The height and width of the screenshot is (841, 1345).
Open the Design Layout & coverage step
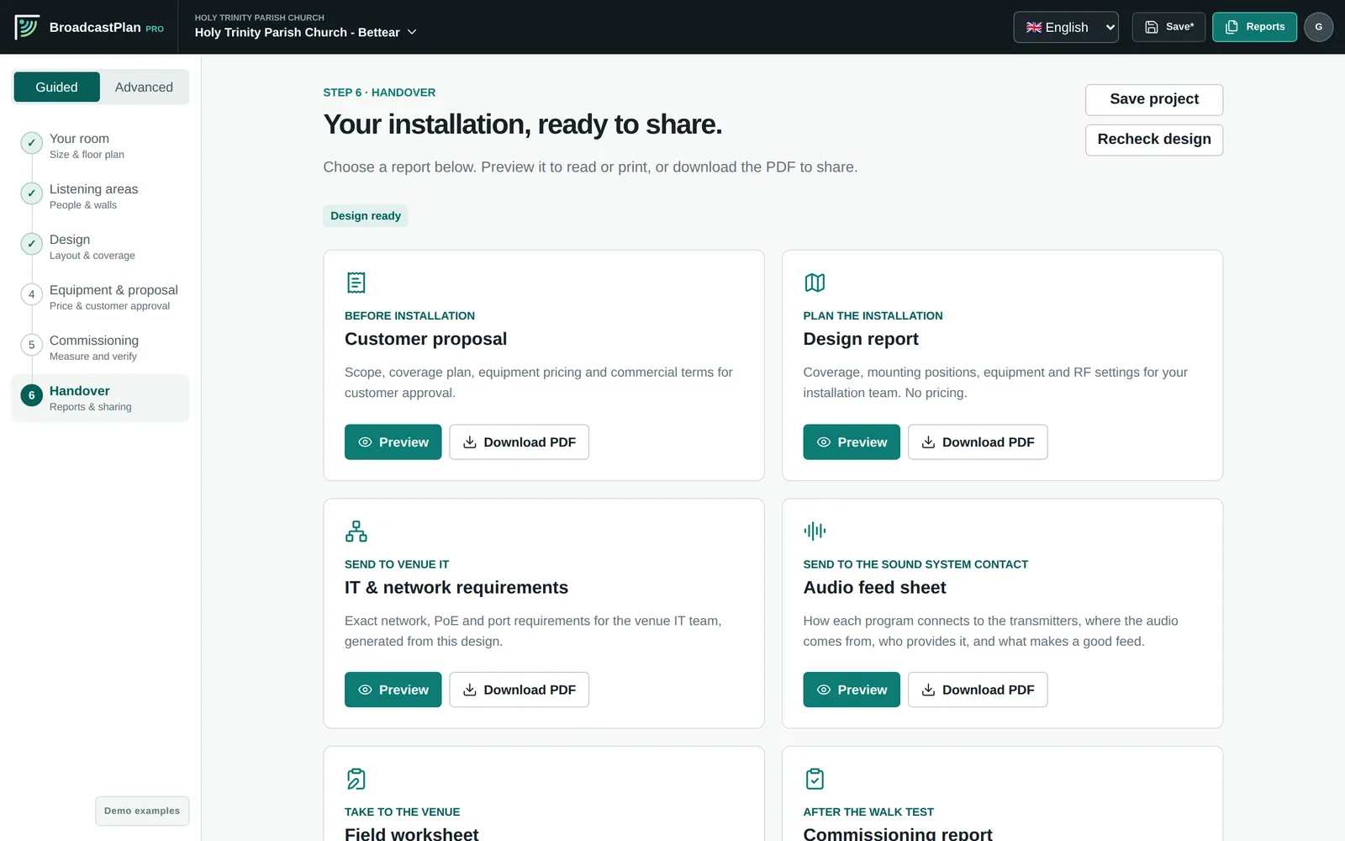101,246
